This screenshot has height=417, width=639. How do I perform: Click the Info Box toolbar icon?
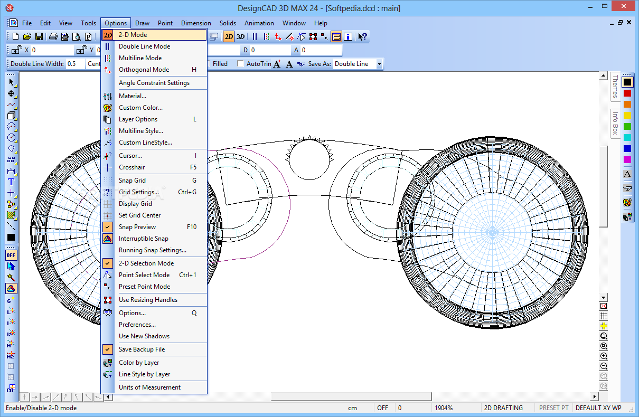pyautogui.click(x=348, y=36)
